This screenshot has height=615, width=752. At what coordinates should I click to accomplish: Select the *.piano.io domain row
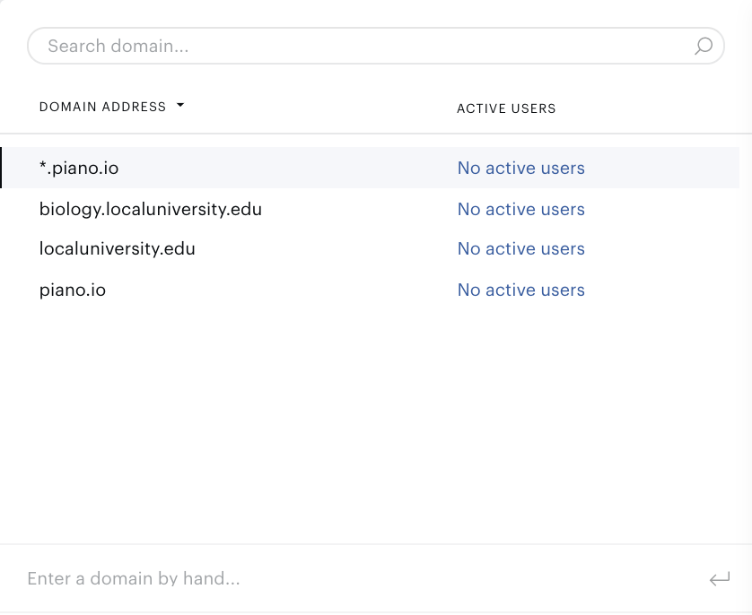(370, 168)
